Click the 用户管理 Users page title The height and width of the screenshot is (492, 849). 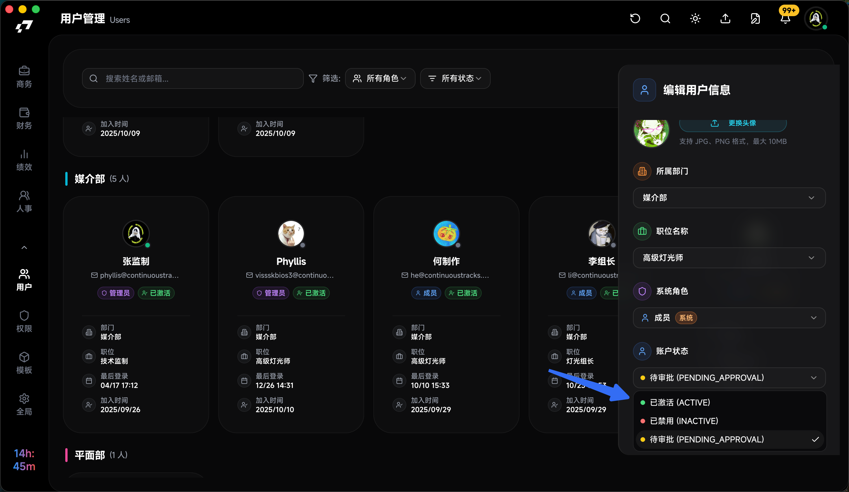(95, 19)
